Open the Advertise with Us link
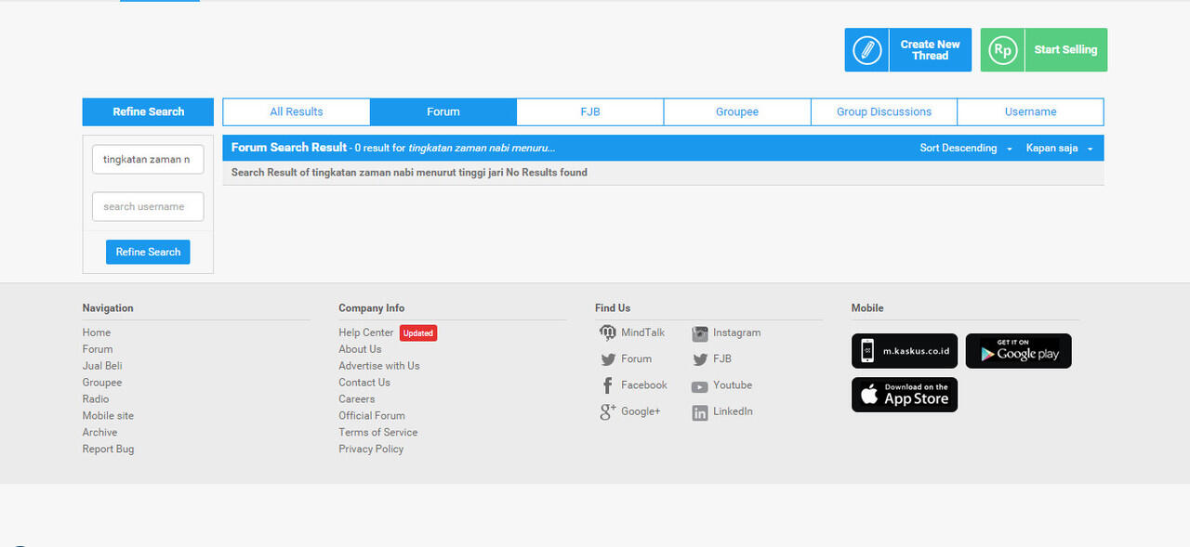 [x=379, y=366]
